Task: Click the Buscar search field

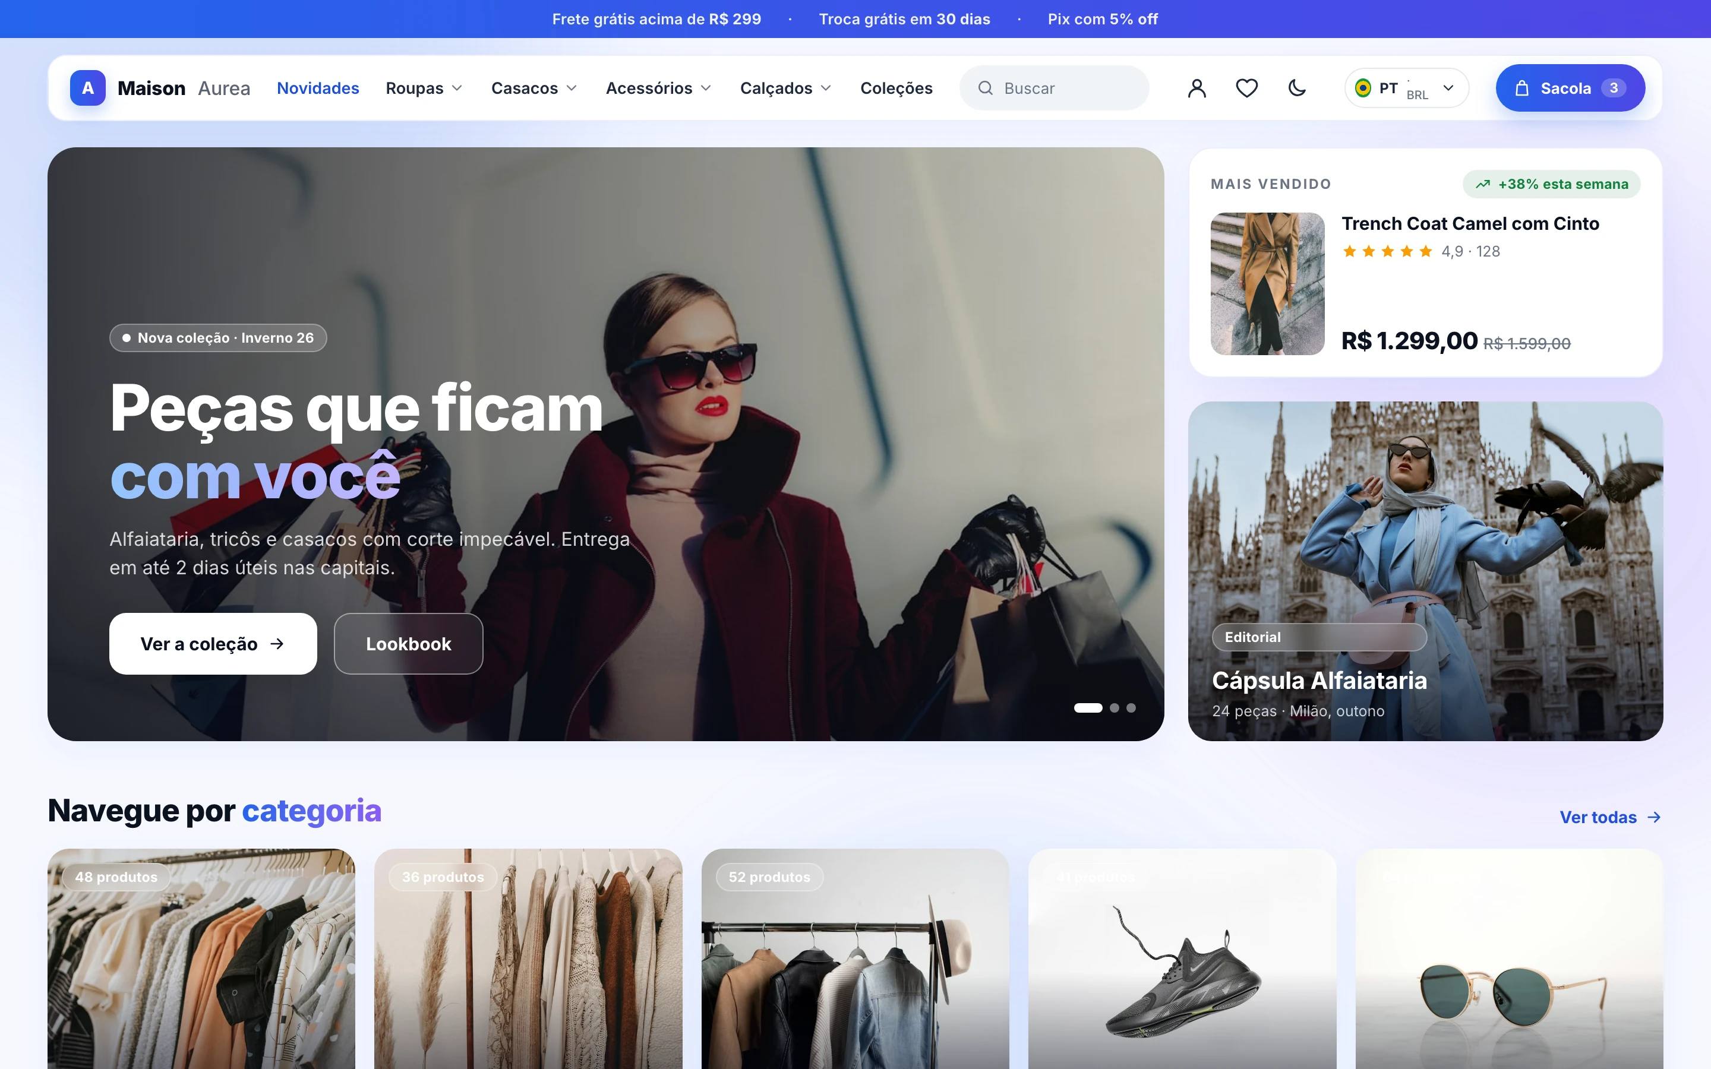Action: (1054, 88)
